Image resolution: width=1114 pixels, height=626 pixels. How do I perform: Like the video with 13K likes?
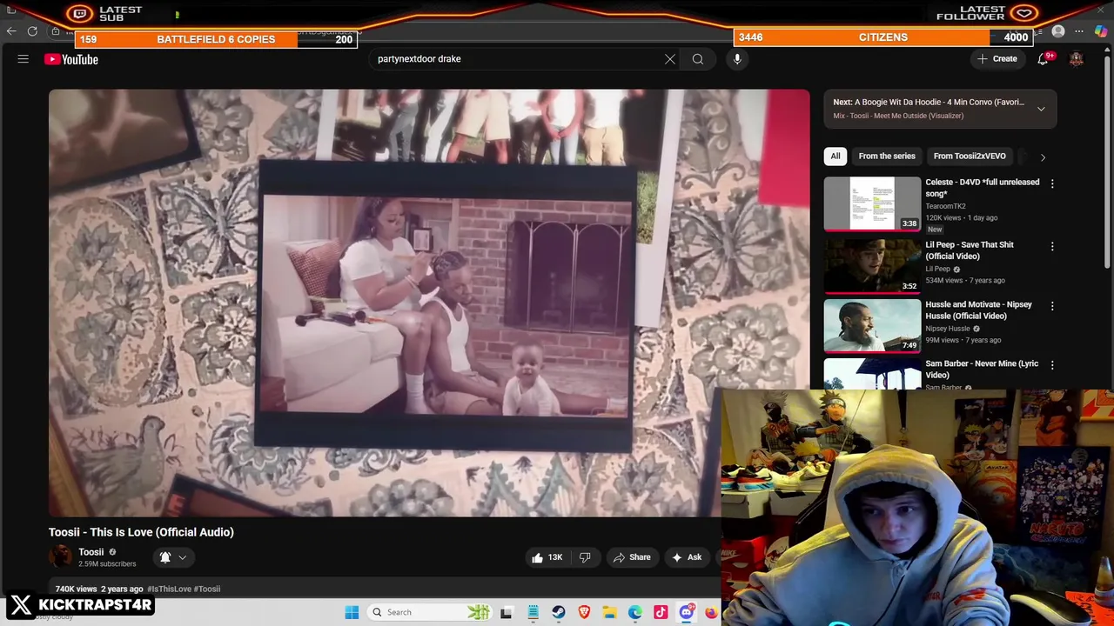(x=547, y=557)
